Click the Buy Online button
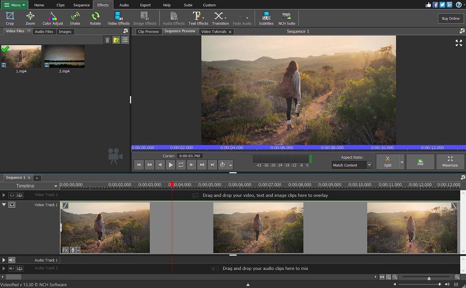Screen dimensions: 466x288 point(451,19)
